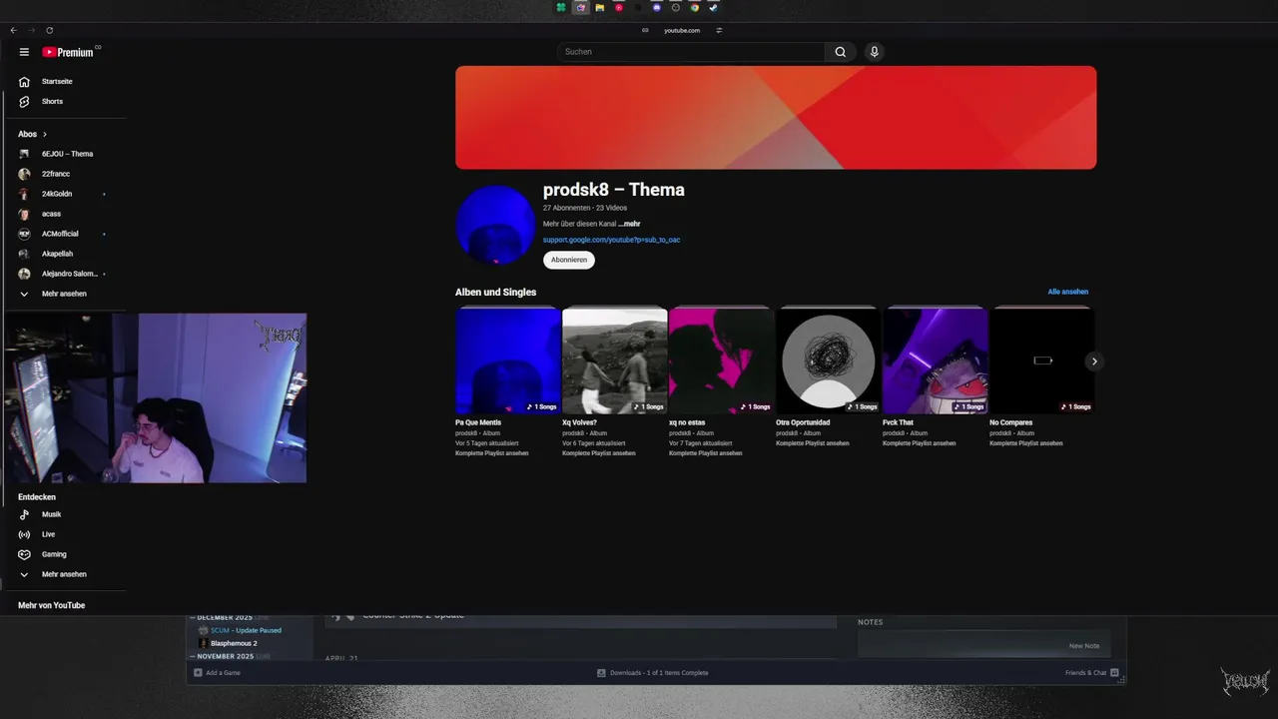View complete playlist under Pa Que Mentis
1278x719 pixels.
pyautogui.click(x=492, y=453)
